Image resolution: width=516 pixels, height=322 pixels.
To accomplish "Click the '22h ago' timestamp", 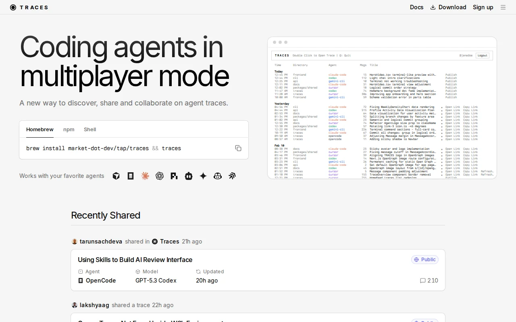I will pyautogui.click(x=163, y=305).
